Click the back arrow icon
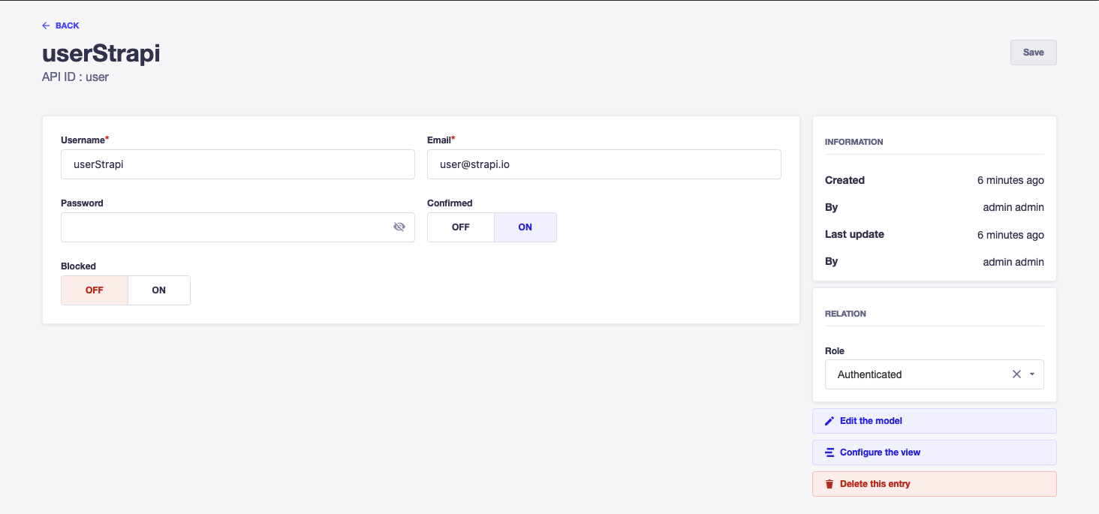Viewport: 1099px width, 514px height. point(46,26)
